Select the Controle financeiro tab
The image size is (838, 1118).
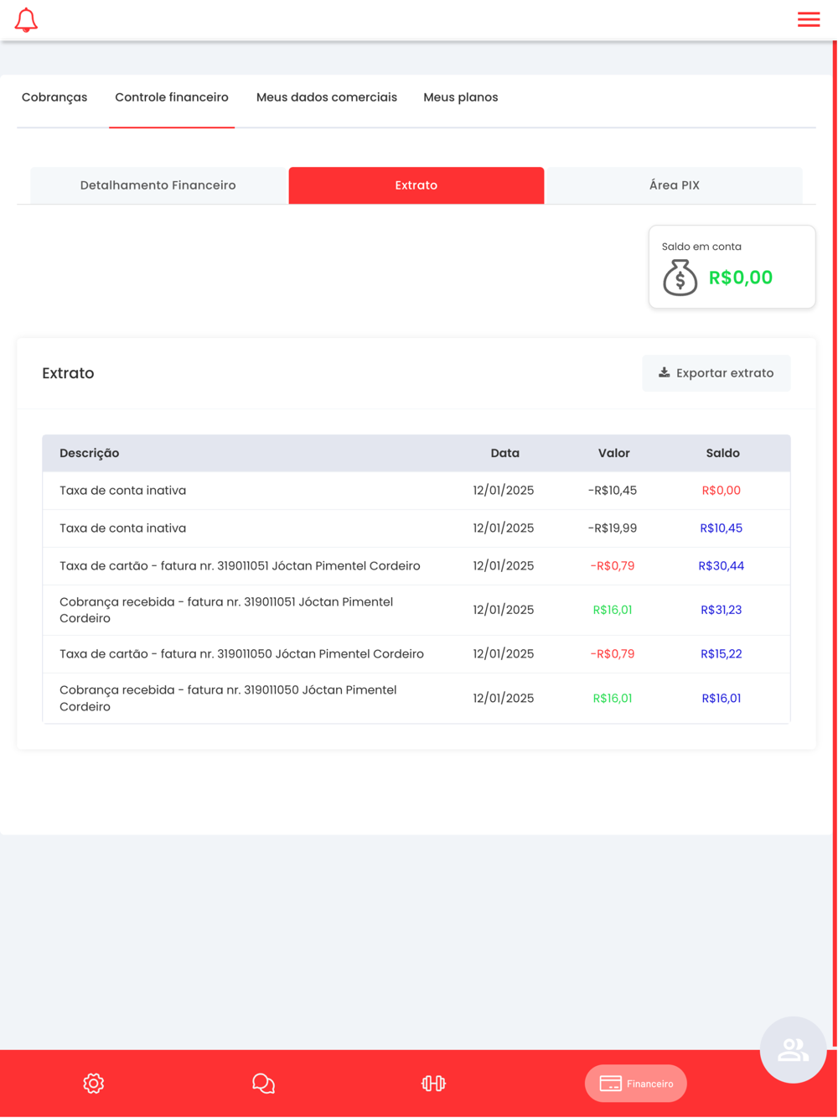[172, 97]
